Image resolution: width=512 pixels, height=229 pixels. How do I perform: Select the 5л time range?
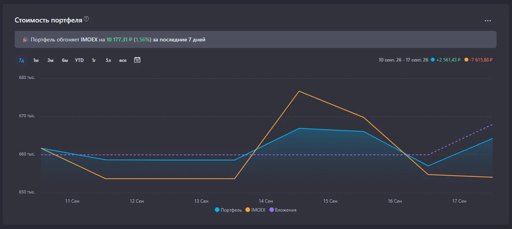point(108,60)
